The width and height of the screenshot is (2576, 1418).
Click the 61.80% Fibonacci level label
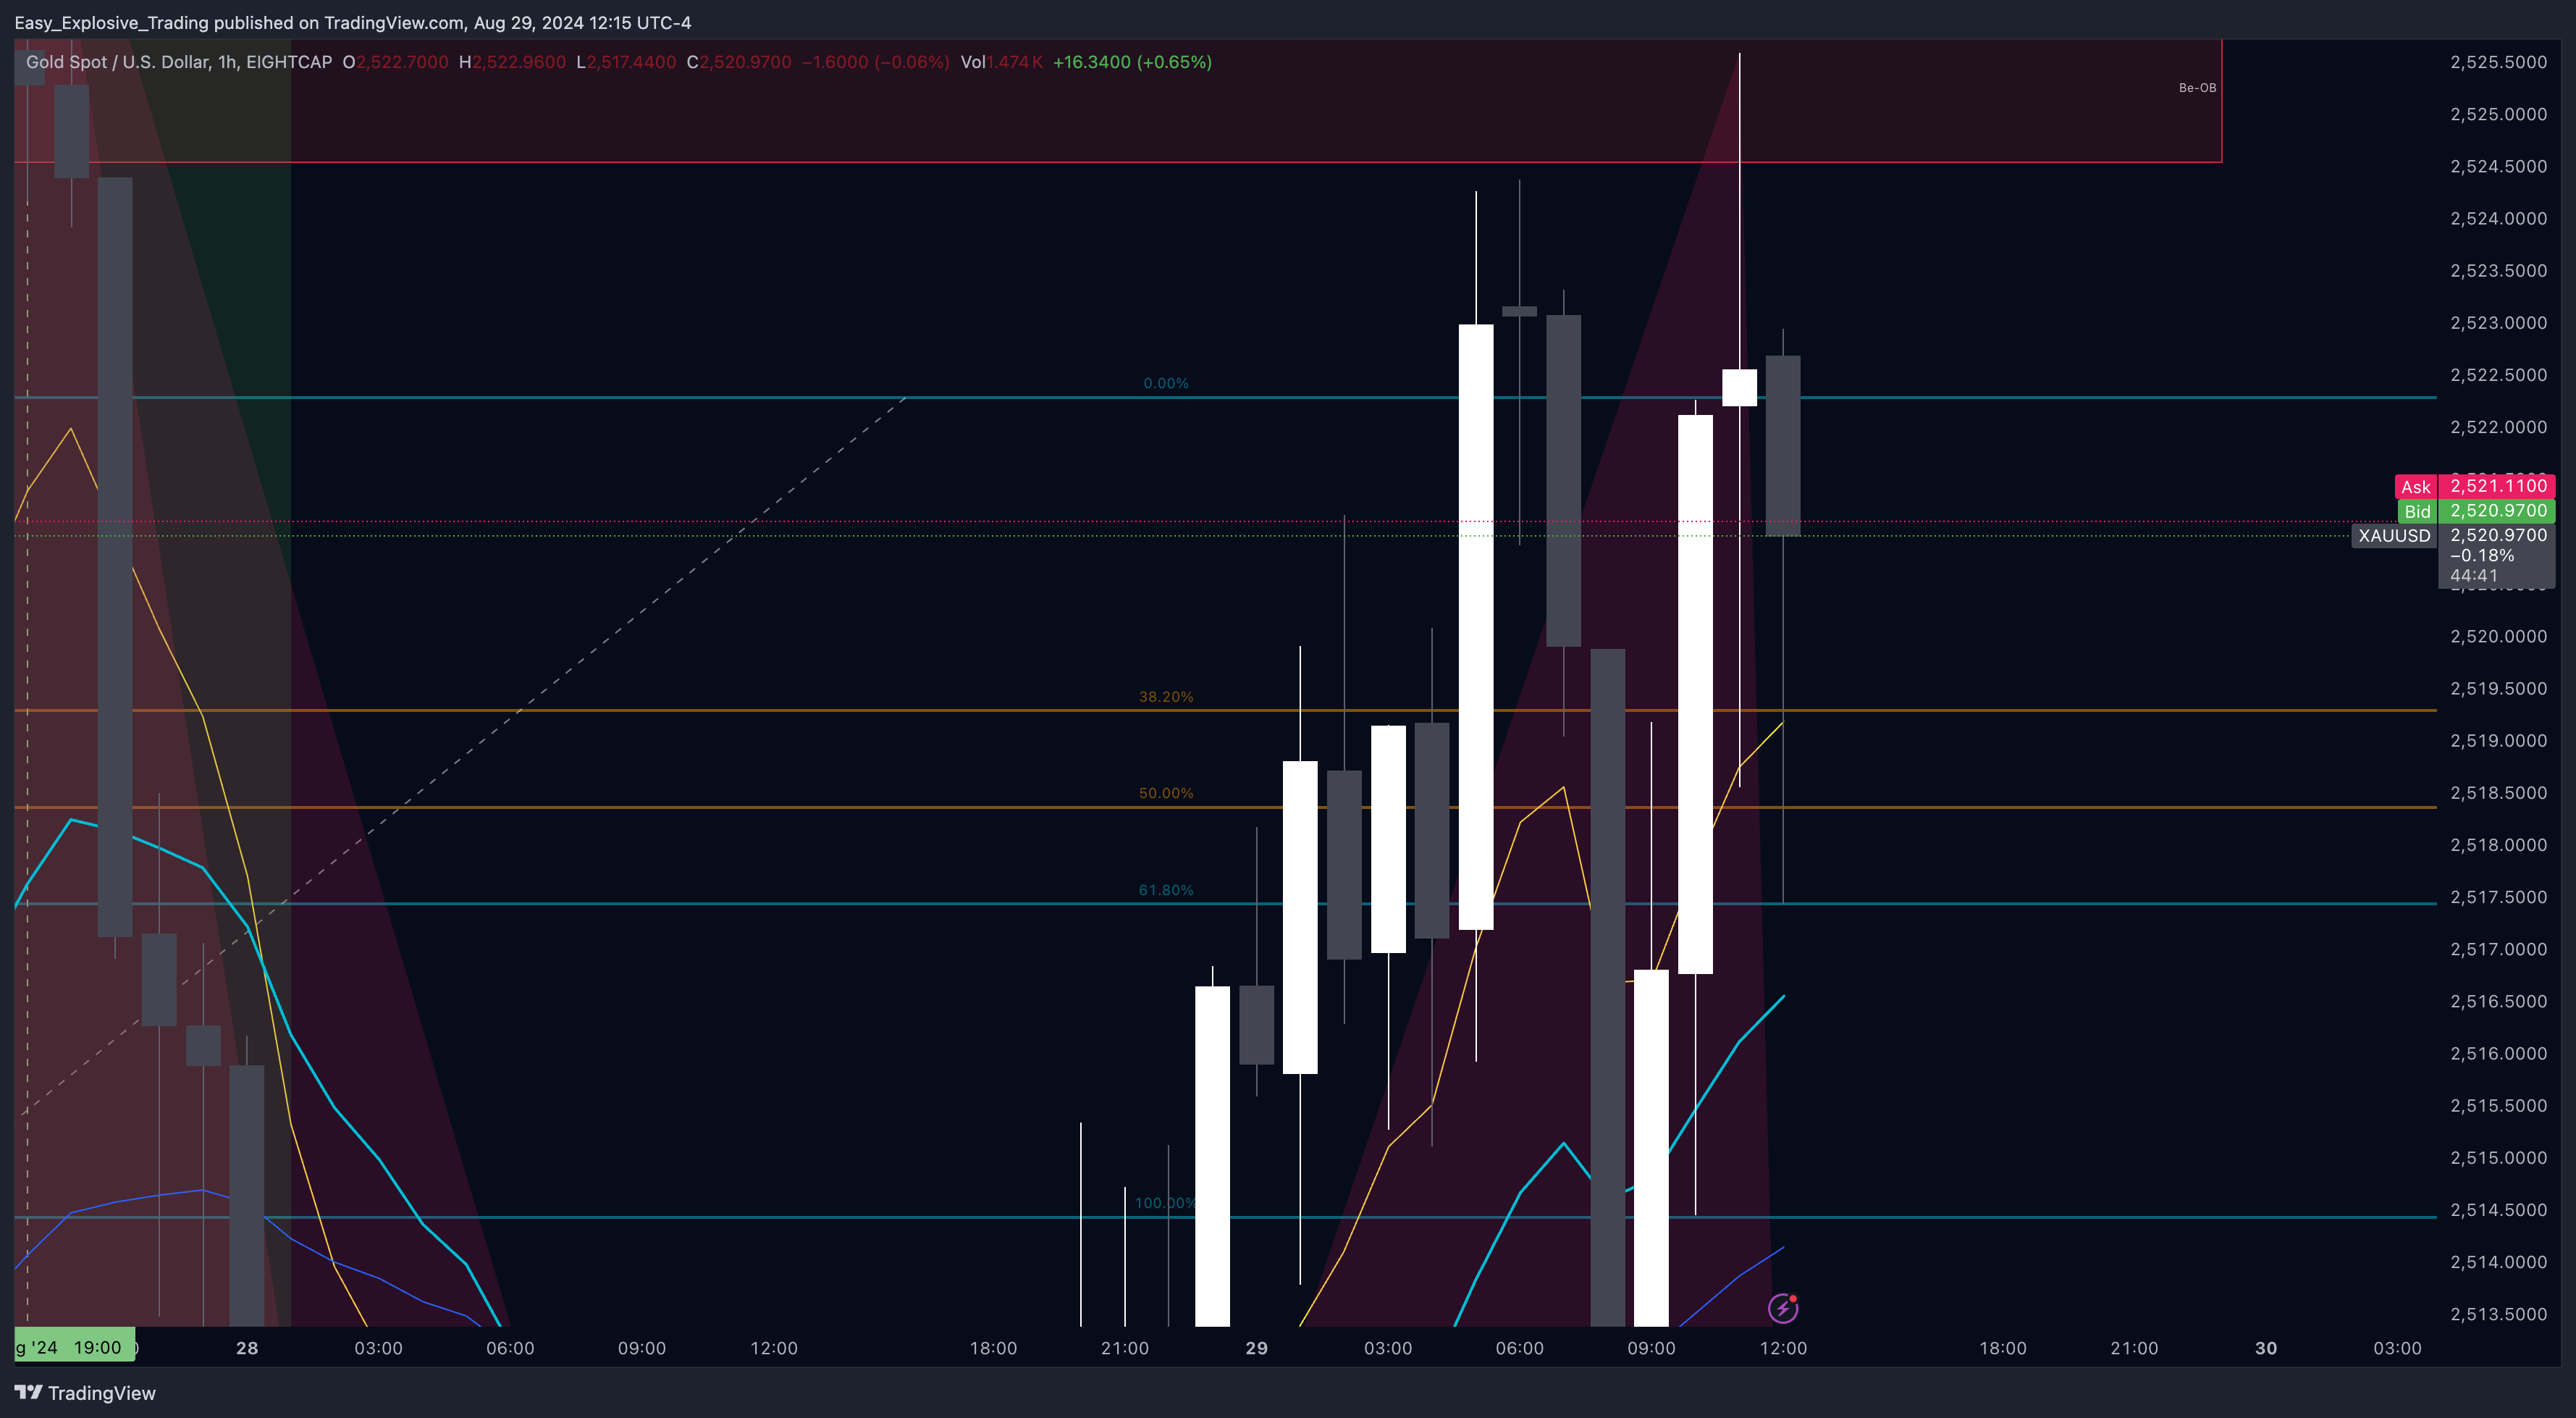(1166, 890)
